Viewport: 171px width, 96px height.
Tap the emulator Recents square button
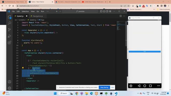pos(150,86)
